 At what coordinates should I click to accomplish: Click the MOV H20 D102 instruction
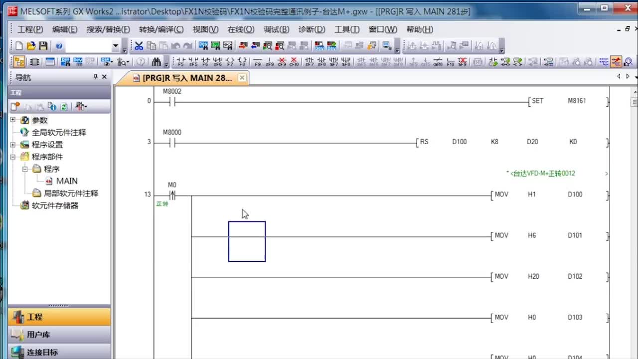tap(550, 277)
